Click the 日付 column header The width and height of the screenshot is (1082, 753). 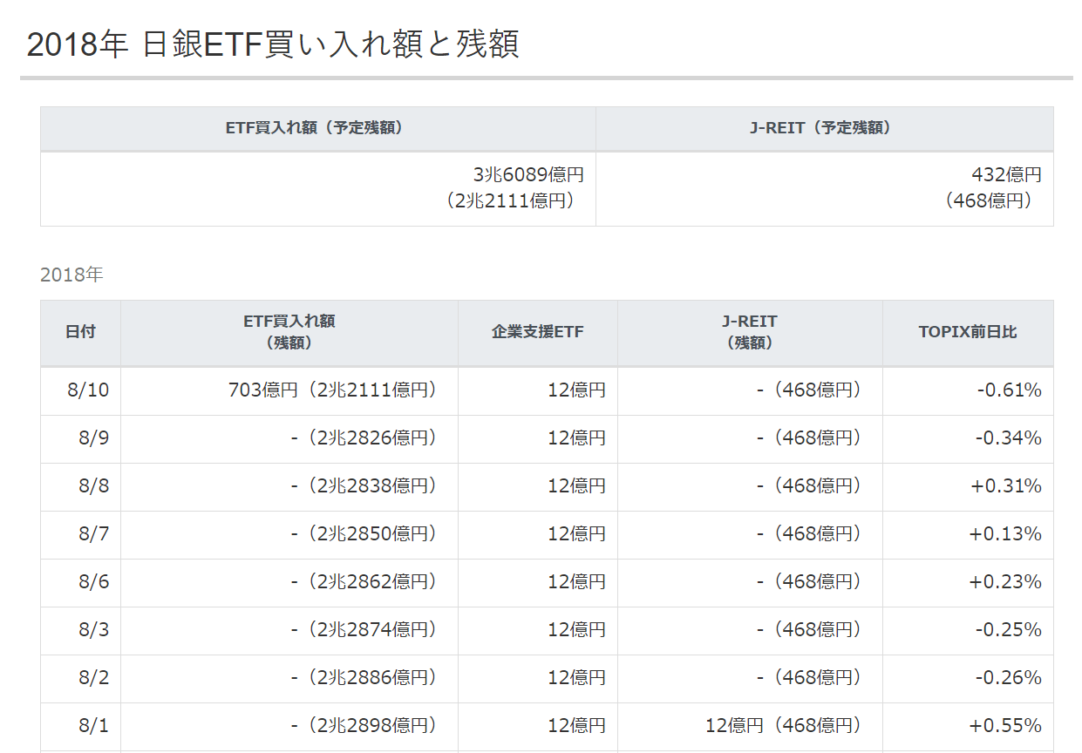click(80, 332)
